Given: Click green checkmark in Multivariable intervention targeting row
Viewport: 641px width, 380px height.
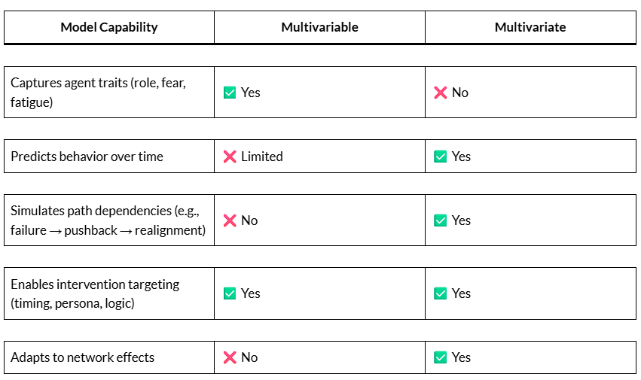Looking at the screenshot, I should pyautogui.click(x=230, y=293).
